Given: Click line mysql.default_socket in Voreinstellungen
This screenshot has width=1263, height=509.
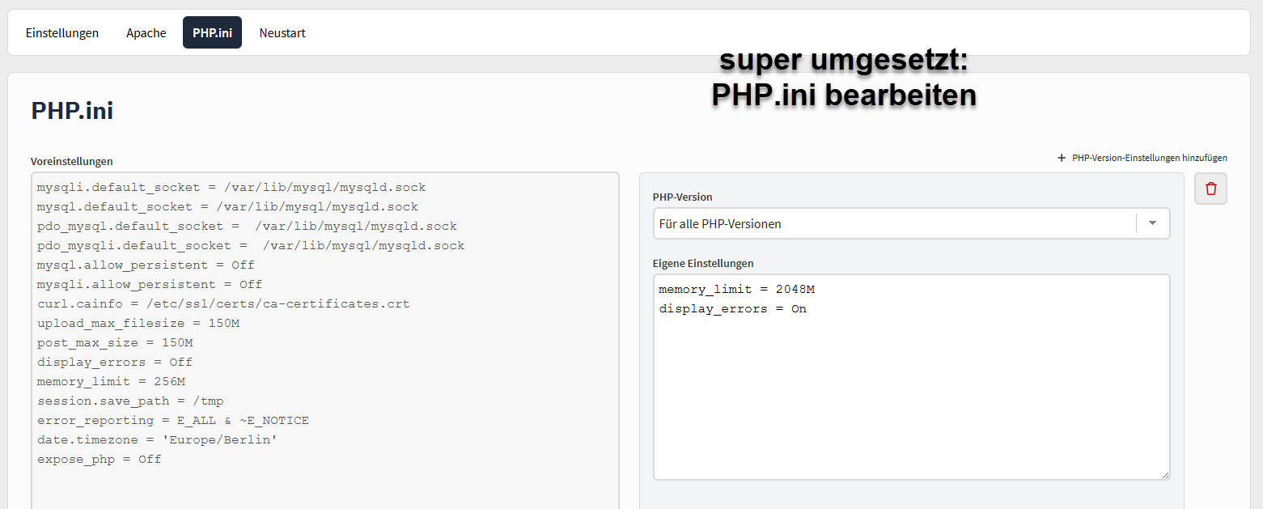Looking at the screenshot, I should (x=227, y=206).
